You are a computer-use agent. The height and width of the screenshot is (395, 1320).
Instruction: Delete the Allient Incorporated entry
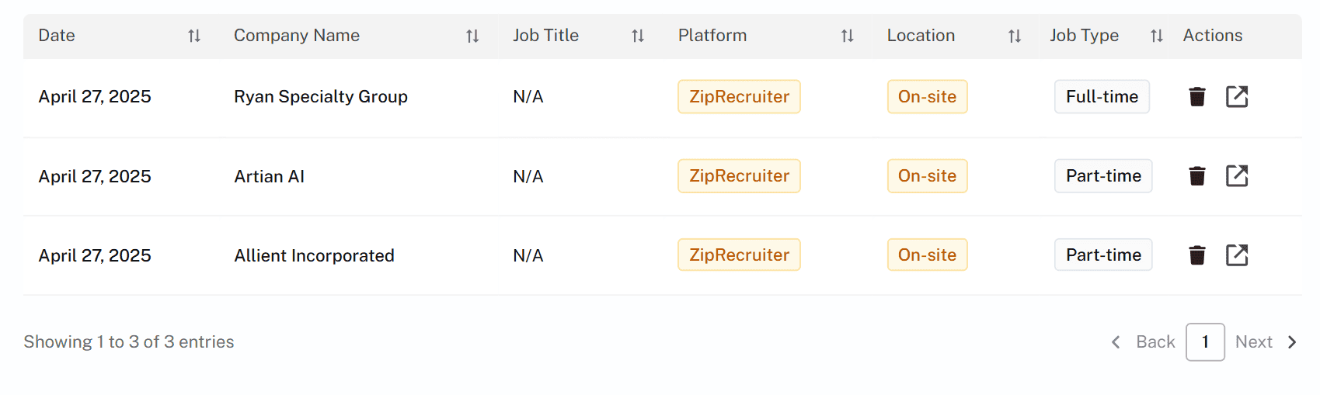1197,255
